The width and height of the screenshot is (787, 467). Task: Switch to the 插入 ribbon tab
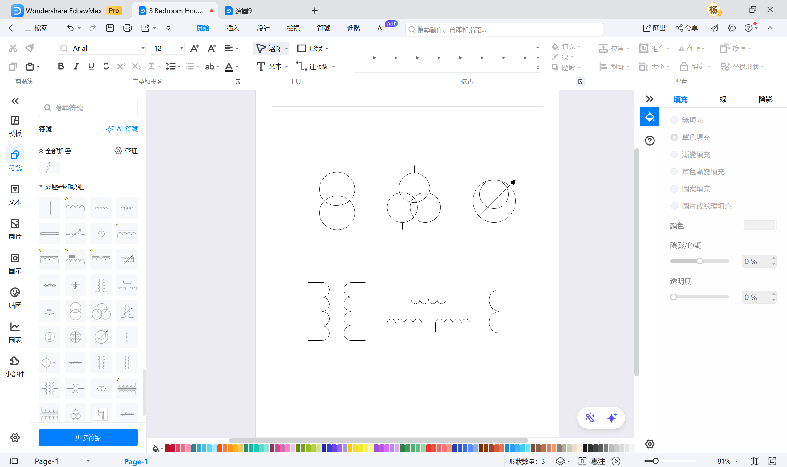point(233,28)
